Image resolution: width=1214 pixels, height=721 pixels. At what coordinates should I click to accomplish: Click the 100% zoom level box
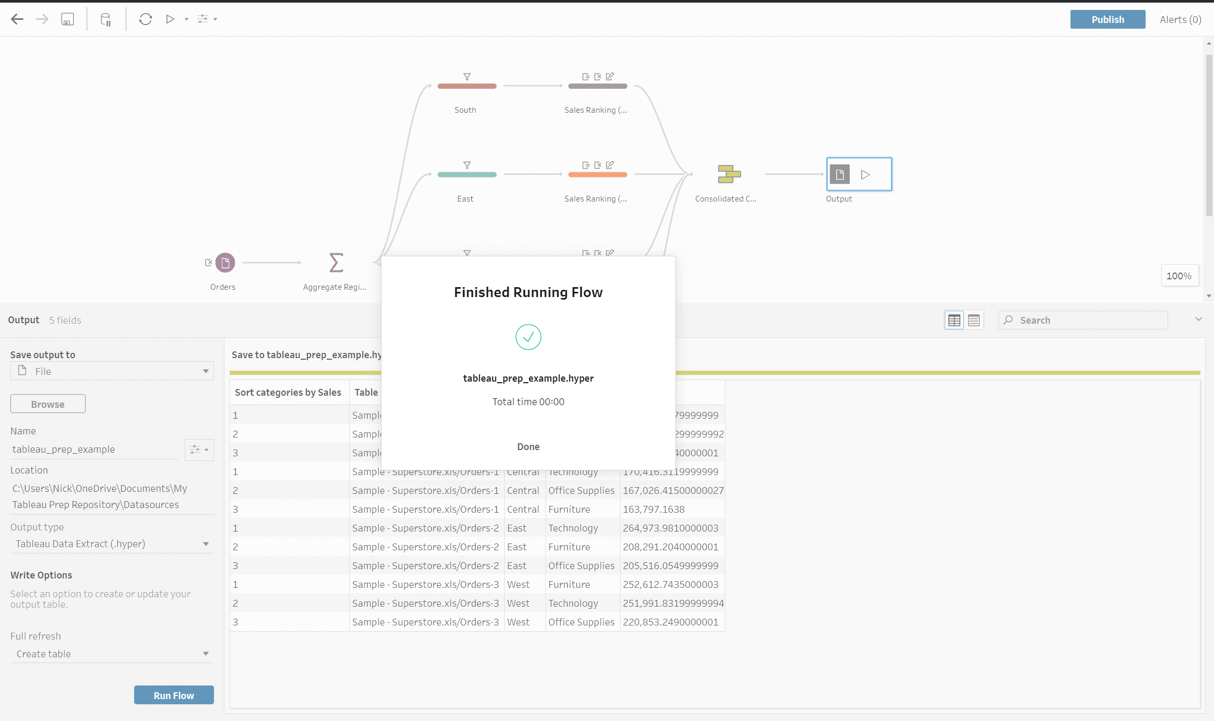tap(1179, 276)
